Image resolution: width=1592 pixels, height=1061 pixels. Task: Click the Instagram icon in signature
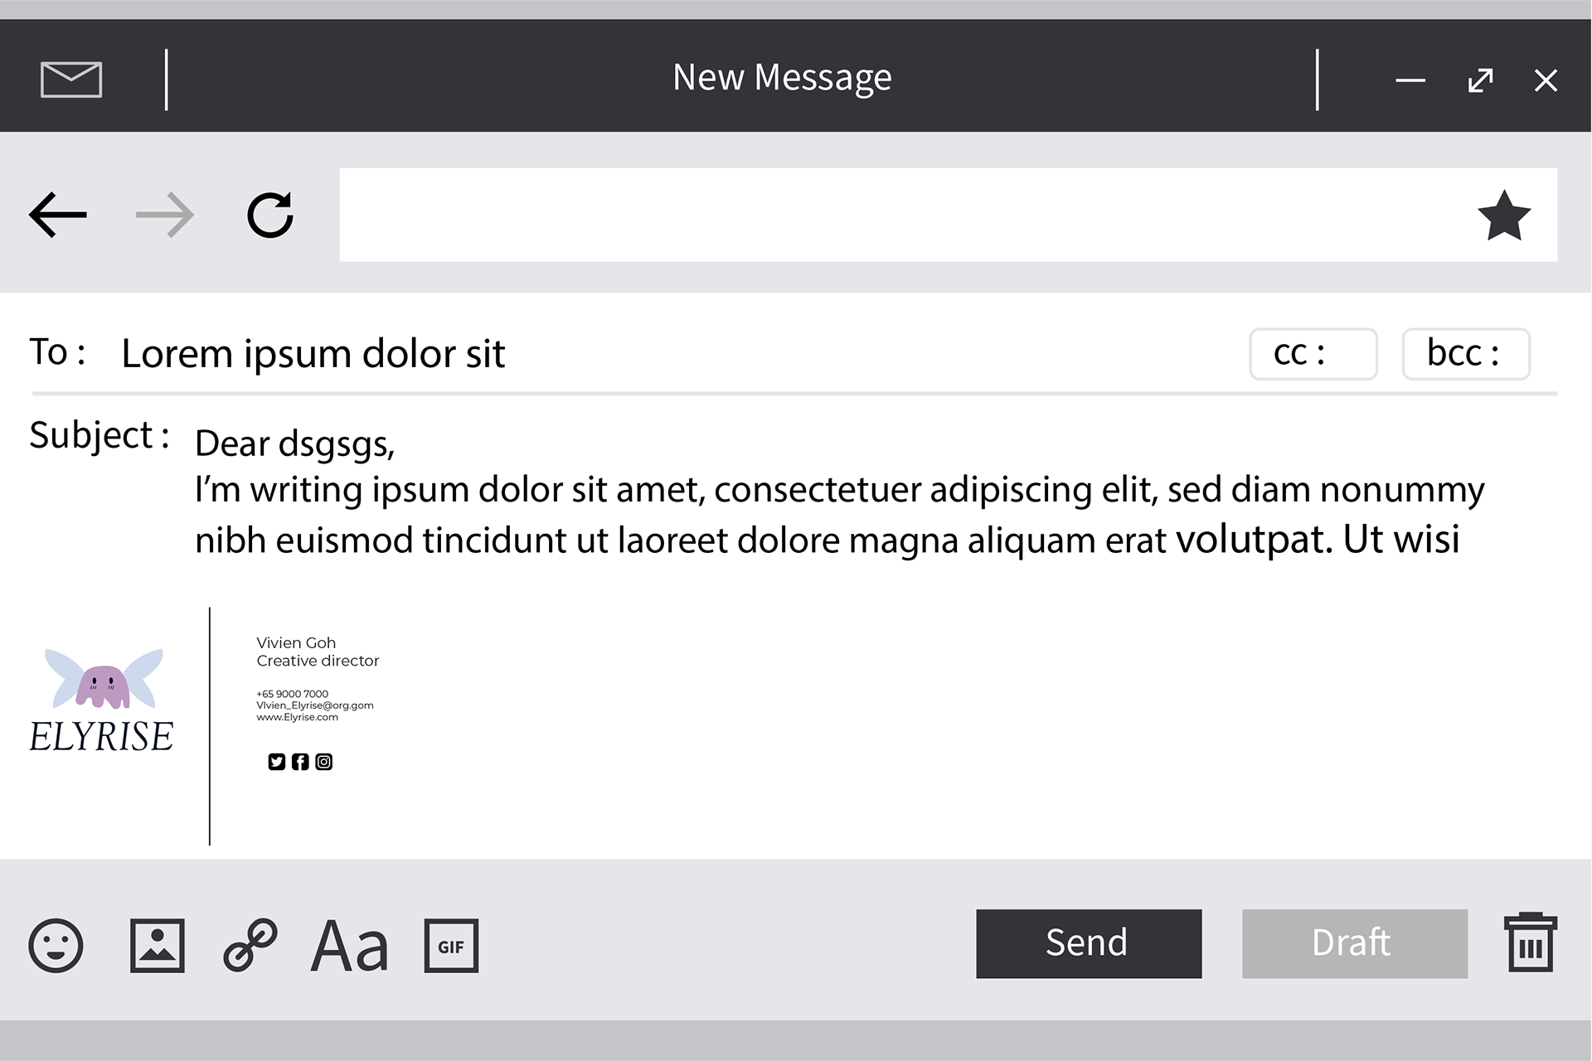point(324,762)
